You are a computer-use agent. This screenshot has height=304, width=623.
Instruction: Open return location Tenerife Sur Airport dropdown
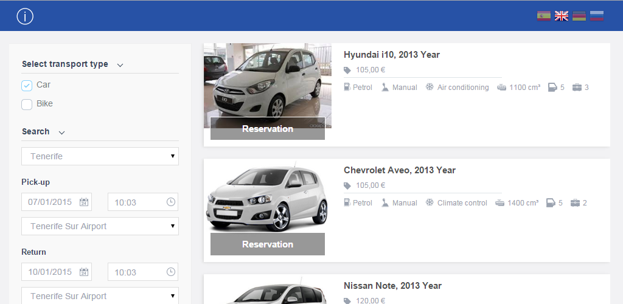click(100, 295)
